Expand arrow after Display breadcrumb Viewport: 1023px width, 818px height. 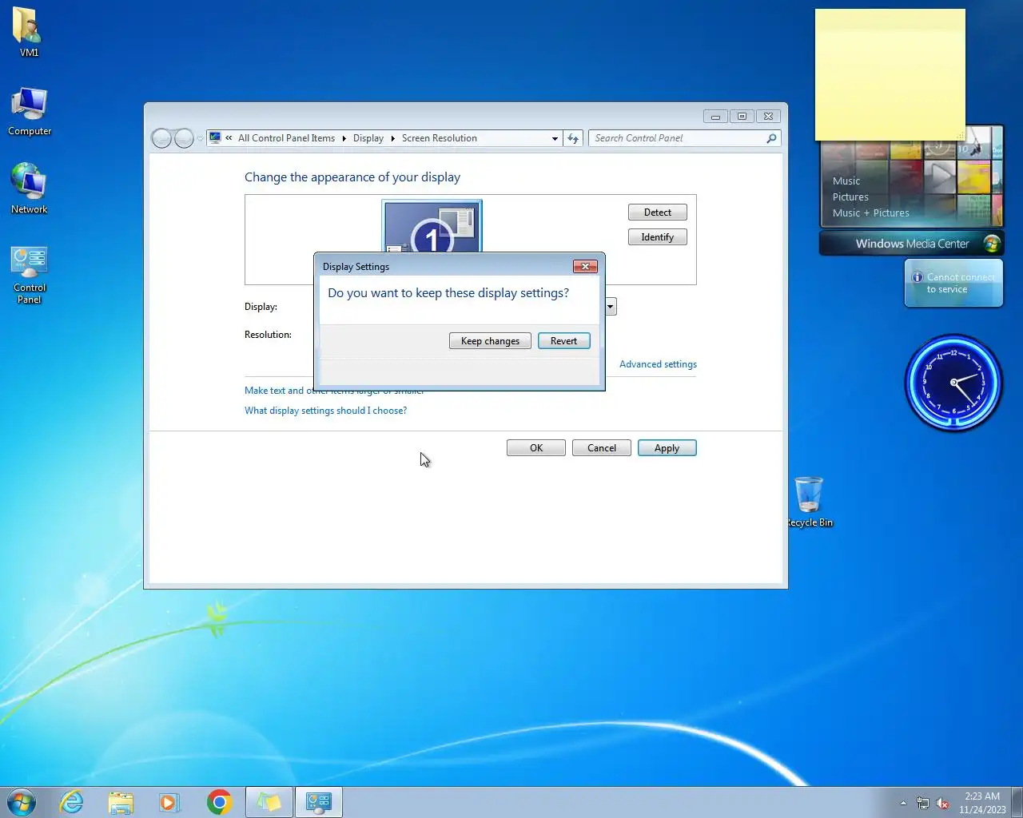pos(392,138)
